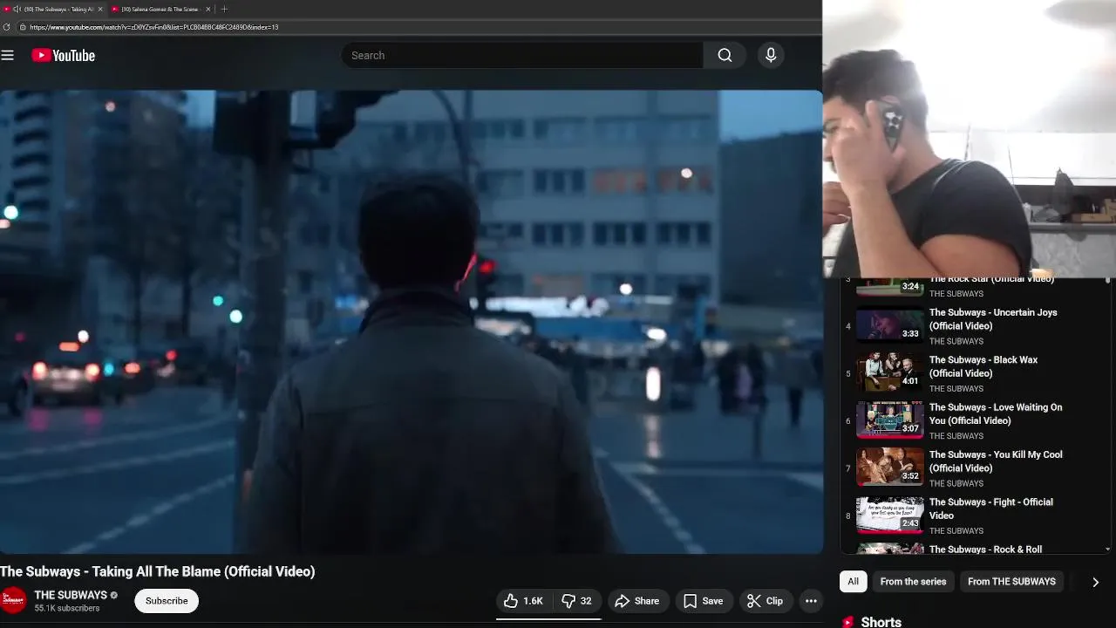This screenshot has width=1116, height=628.
Task: View site info lock icon
Action: (x=23, y=27)
